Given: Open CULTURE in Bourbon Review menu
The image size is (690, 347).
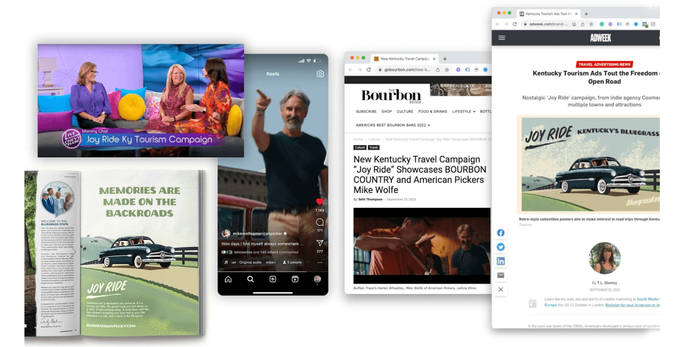Looking at the screenshot, I should [405, 111].
